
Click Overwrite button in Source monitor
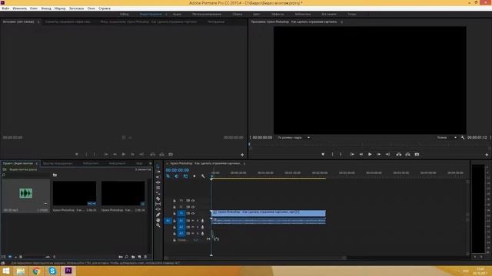pos(161,154)
